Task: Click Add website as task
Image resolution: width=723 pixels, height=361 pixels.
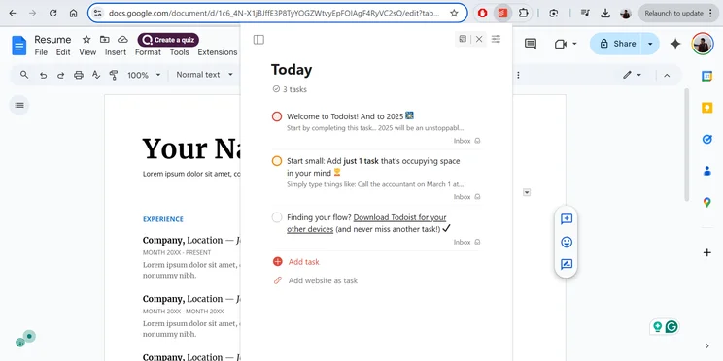Action: click(x=316, y=280)
